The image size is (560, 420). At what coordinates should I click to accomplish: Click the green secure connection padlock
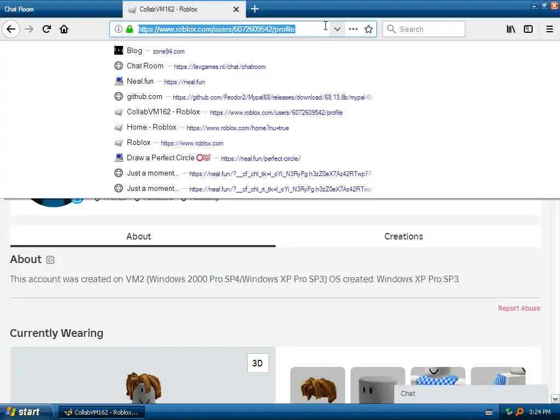pos(130,29)
